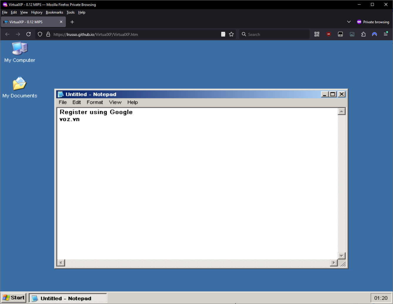Image resolution: width=393 pixels, height=304 pixels.
Task: Open Notepad Format menu
Action: (95, 102)
